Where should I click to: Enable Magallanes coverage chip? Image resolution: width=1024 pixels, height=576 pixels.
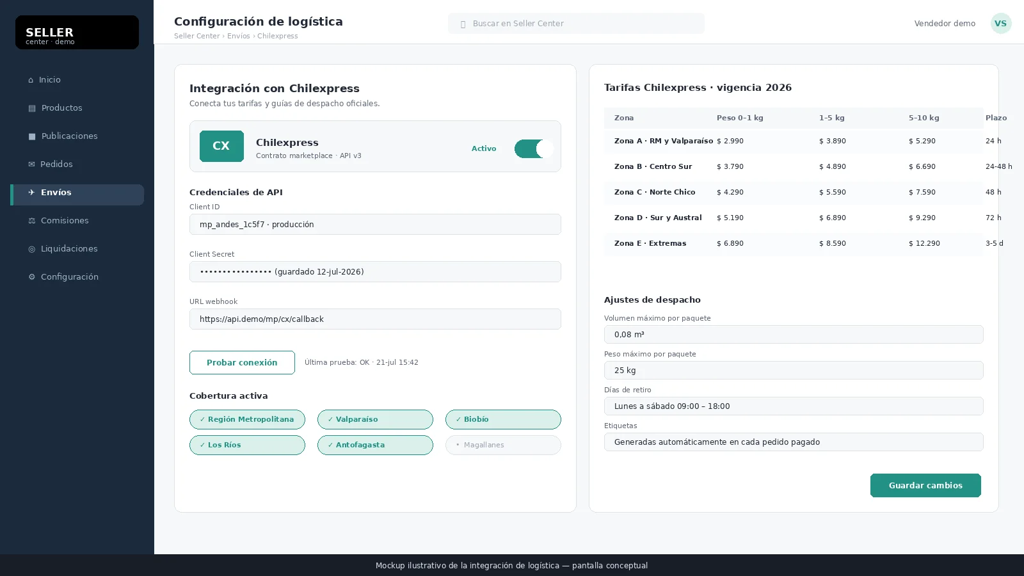pyautogui.click(x=503, y=445)
